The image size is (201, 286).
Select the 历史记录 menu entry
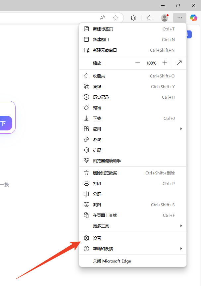pyautogui.click(x=133, y=97)
